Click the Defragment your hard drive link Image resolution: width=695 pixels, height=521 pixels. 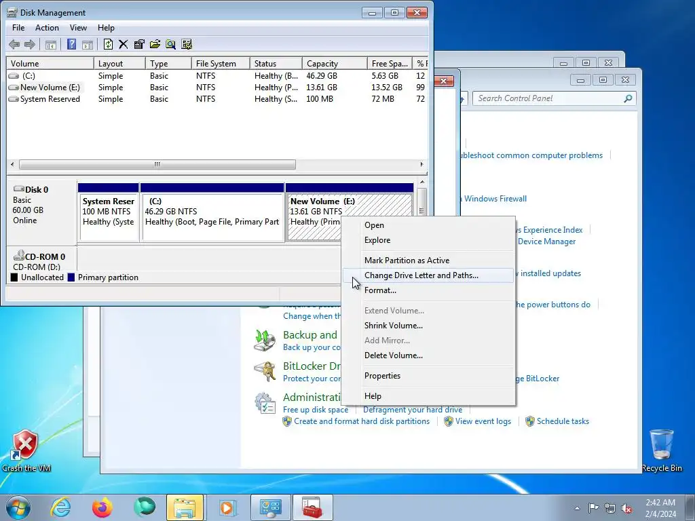click(x=413, y=410)
